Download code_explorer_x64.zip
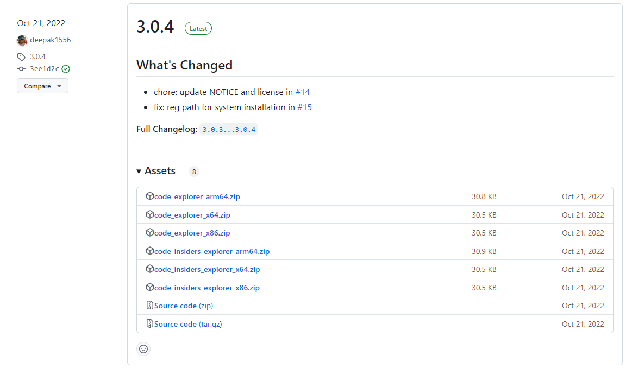 click(x=192, y=215)
